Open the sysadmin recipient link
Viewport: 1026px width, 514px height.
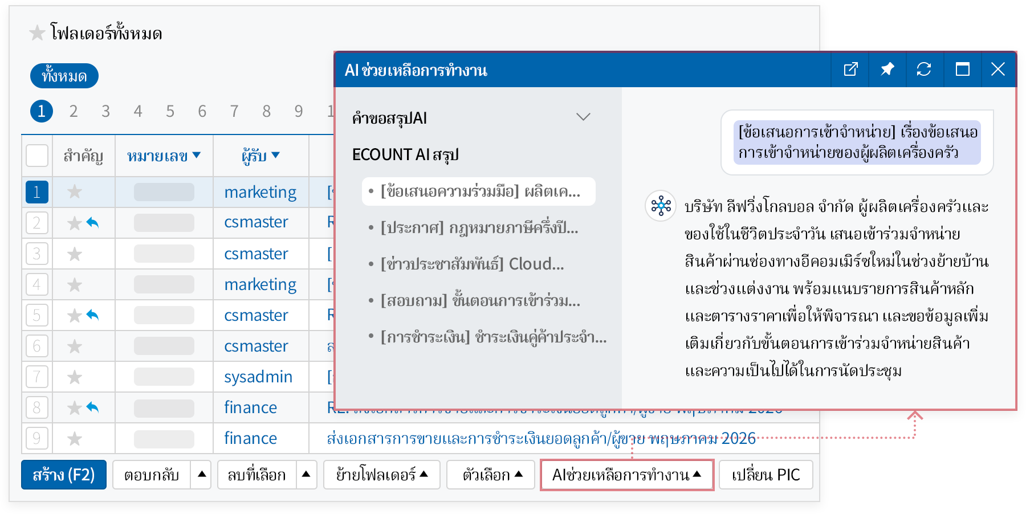click(258, 377)
